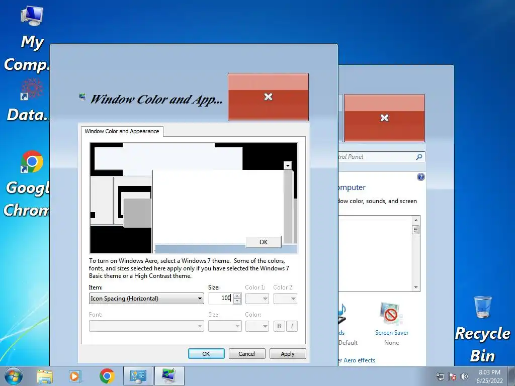Open the Sounds icon in Personalization window
This screenshot has width=515, height=386.
click(x=341, y=314)
